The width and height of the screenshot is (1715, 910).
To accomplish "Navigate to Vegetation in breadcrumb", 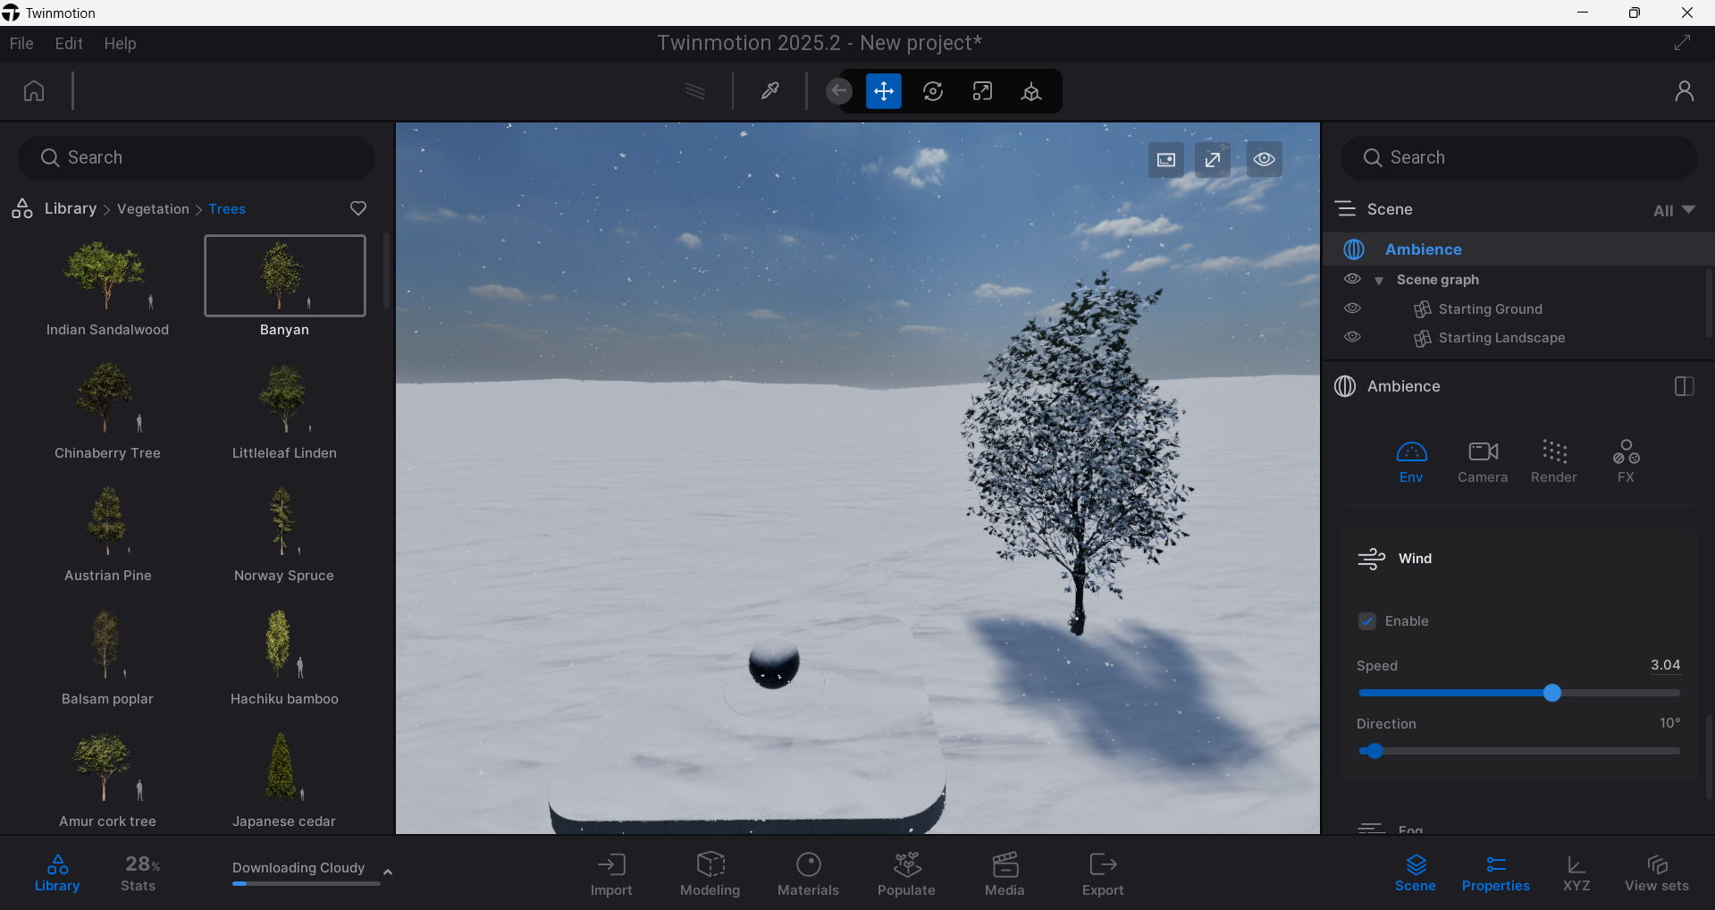I will [x=153, y=209].
